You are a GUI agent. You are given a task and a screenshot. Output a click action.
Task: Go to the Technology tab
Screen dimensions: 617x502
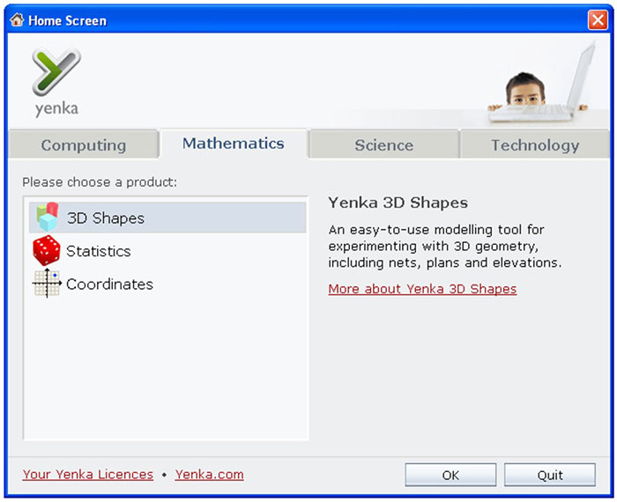pos(535,145)
